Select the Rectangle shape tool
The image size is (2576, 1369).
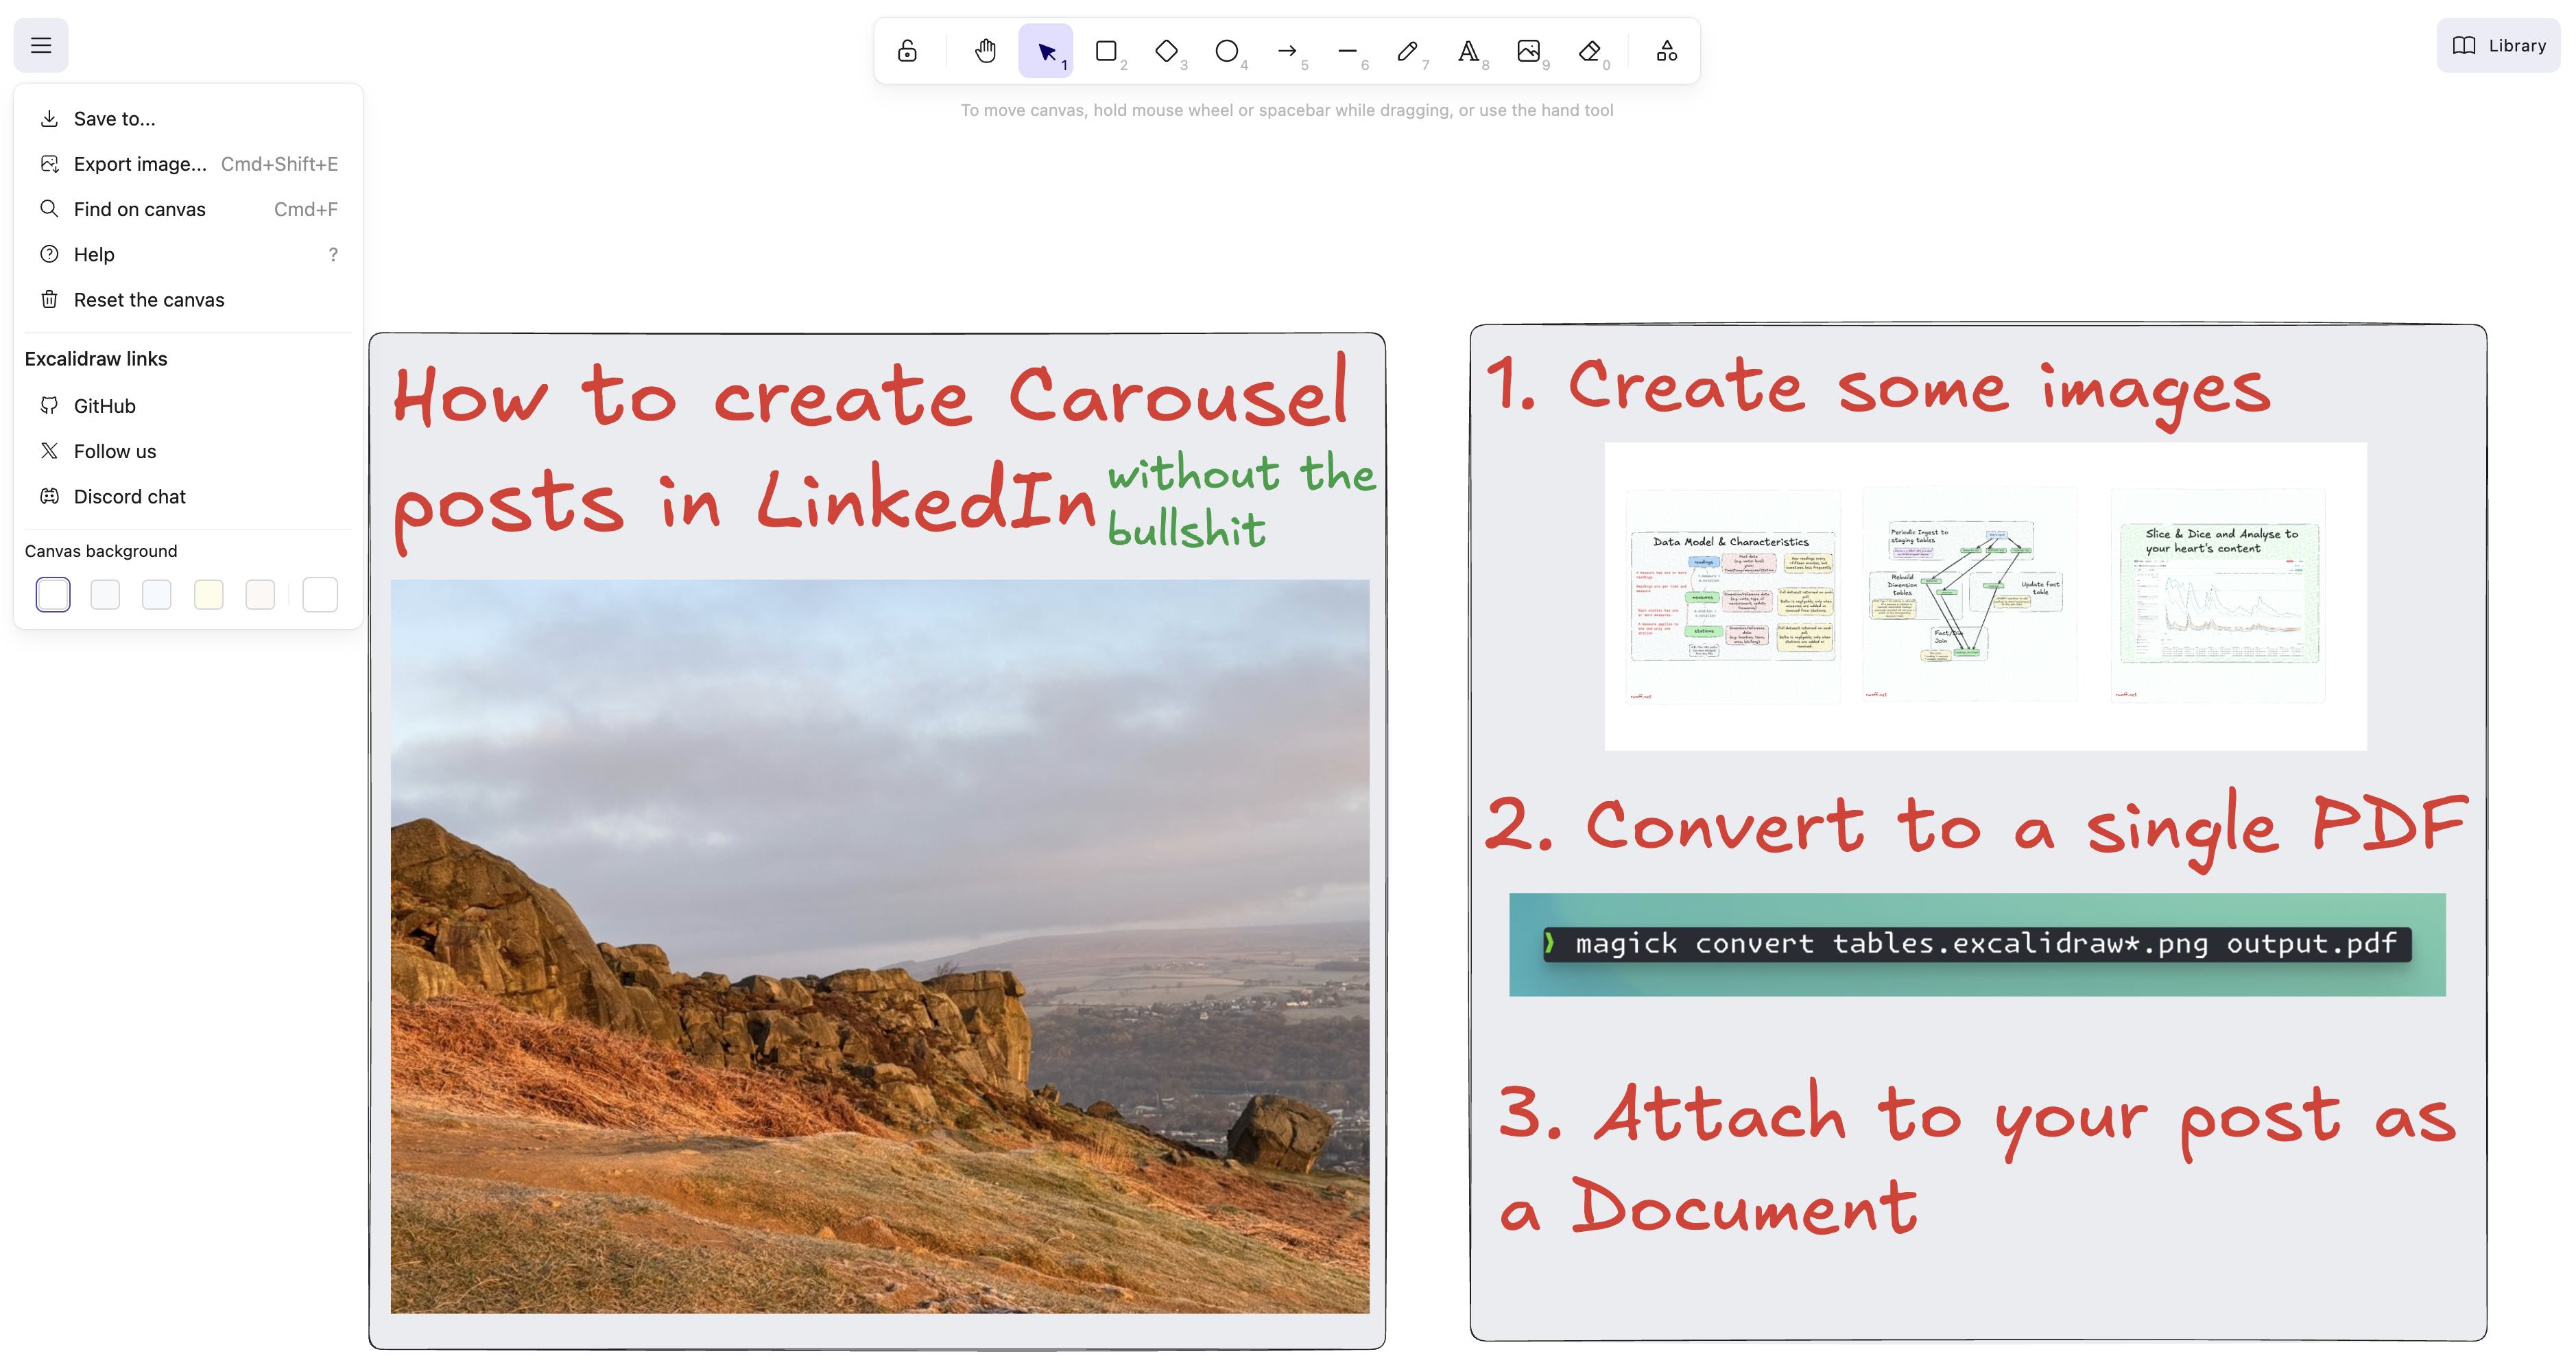click(x=1106, y=51)
